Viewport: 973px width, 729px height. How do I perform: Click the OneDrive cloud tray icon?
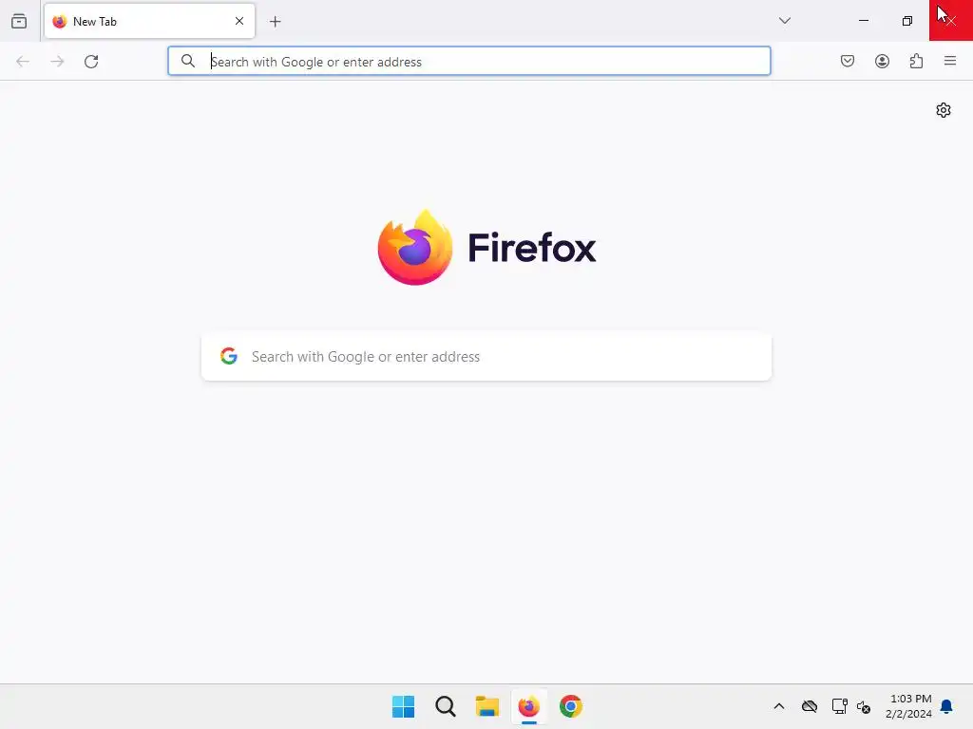pos(810,706)
